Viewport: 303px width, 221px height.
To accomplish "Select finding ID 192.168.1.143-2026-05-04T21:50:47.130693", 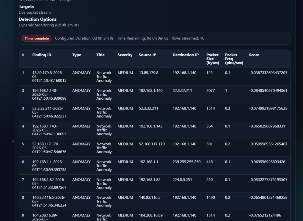I will [49, 130].
